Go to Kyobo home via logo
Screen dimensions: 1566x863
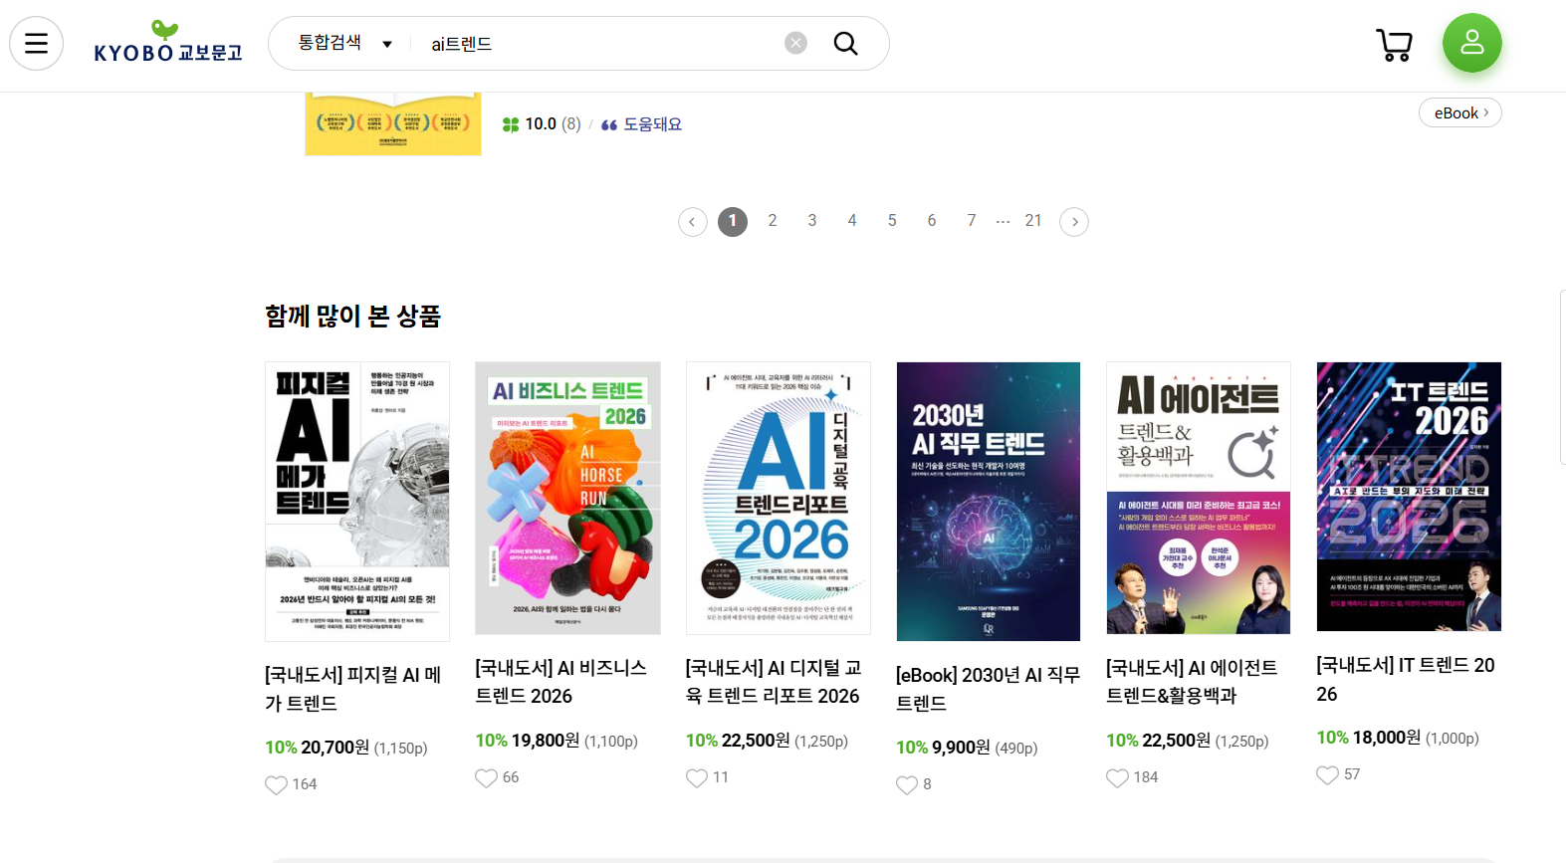tap(168, 42)
